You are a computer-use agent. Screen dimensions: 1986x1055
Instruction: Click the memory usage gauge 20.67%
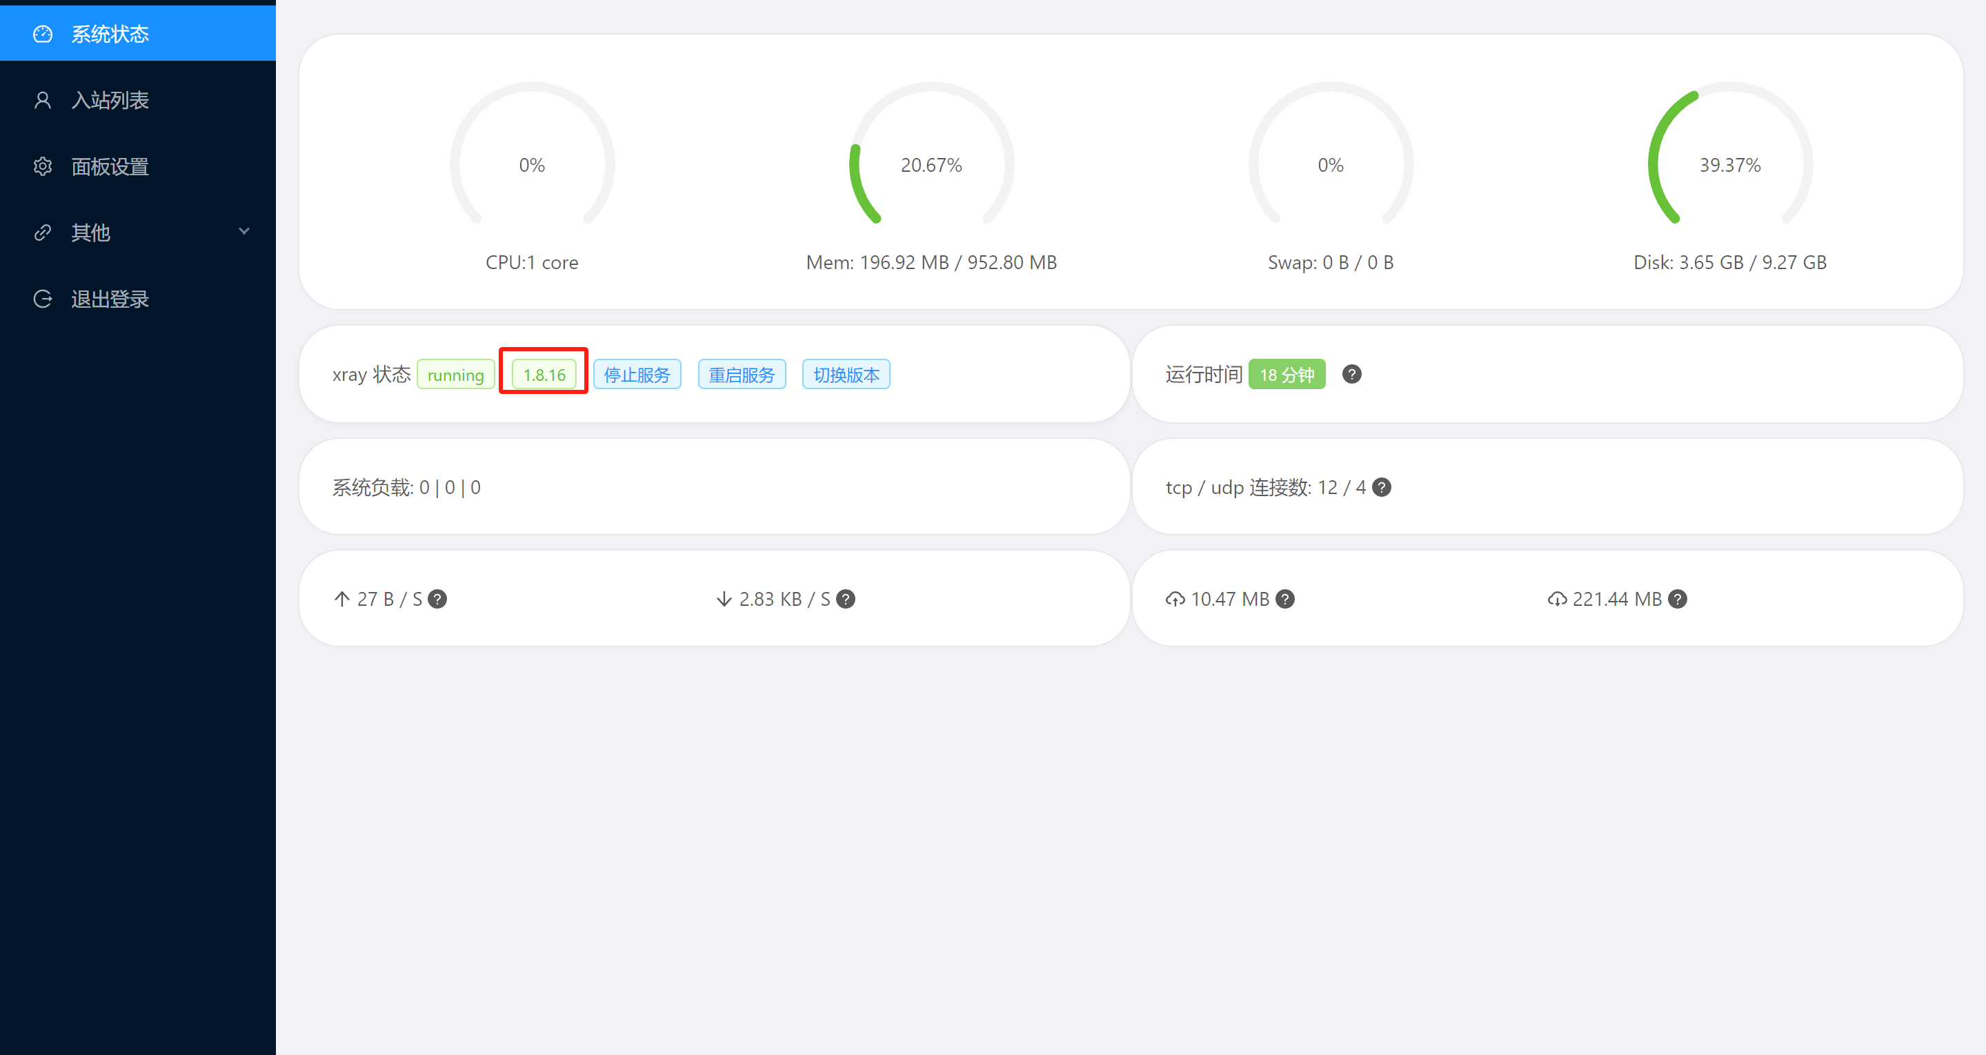coord(931,165)
